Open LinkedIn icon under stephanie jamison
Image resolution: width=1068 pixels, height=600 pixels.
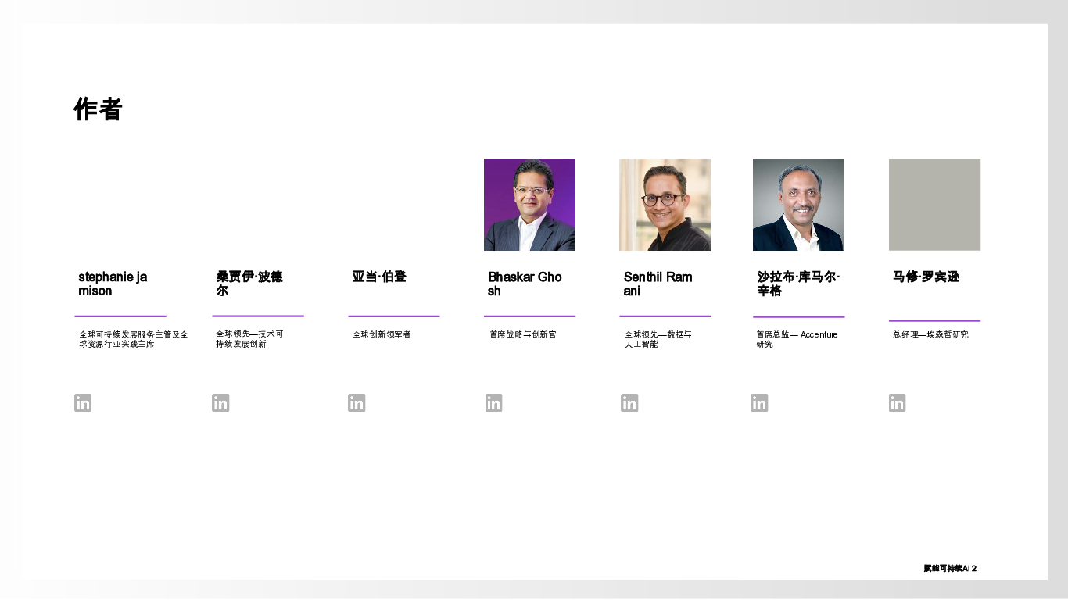tap(83, 403)
